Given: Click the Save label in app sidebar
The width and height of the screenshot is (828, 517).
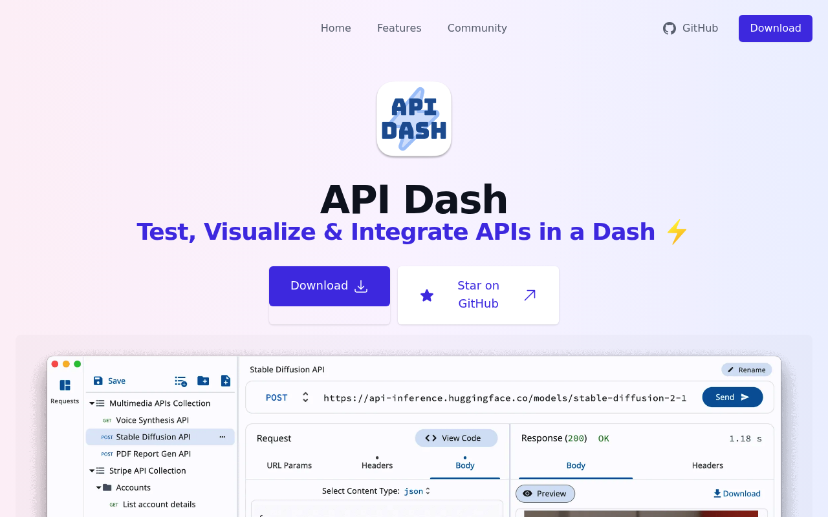Looking at the screenshot, I should 117,381.
